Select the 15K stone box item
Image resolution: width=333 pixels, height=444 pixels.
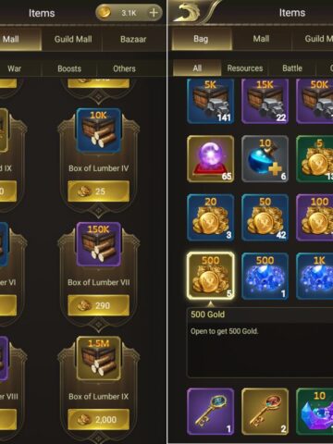click(265, 101)
